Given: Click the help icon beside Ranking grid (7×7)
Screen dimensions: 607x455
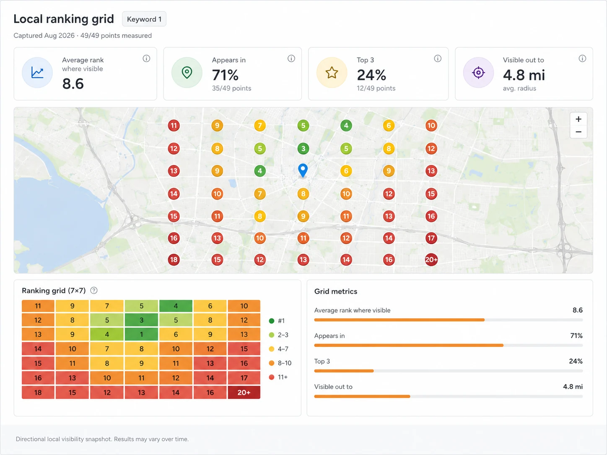Looking at the screenshot, I should 94,290.
